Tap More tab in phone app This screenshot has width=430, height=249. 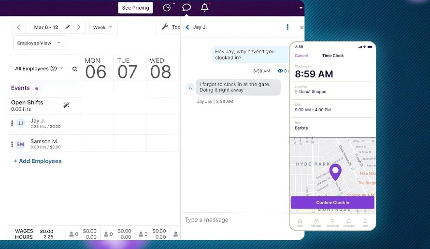coord(365,222)
